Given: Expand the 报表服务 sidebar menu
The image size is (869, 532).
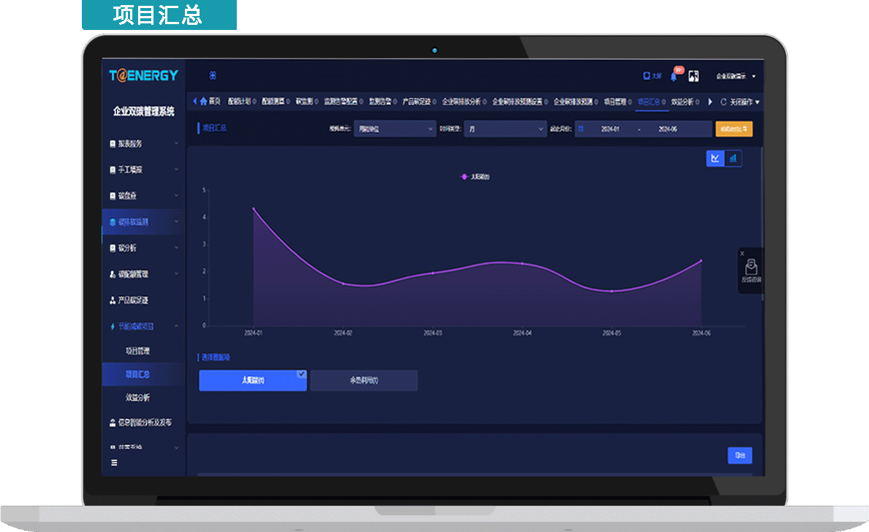Looking at the screenshot, I should [x=144, y=143].
